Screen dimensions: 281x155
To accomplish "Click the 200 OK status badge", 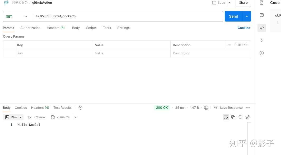I will point(162,108).
